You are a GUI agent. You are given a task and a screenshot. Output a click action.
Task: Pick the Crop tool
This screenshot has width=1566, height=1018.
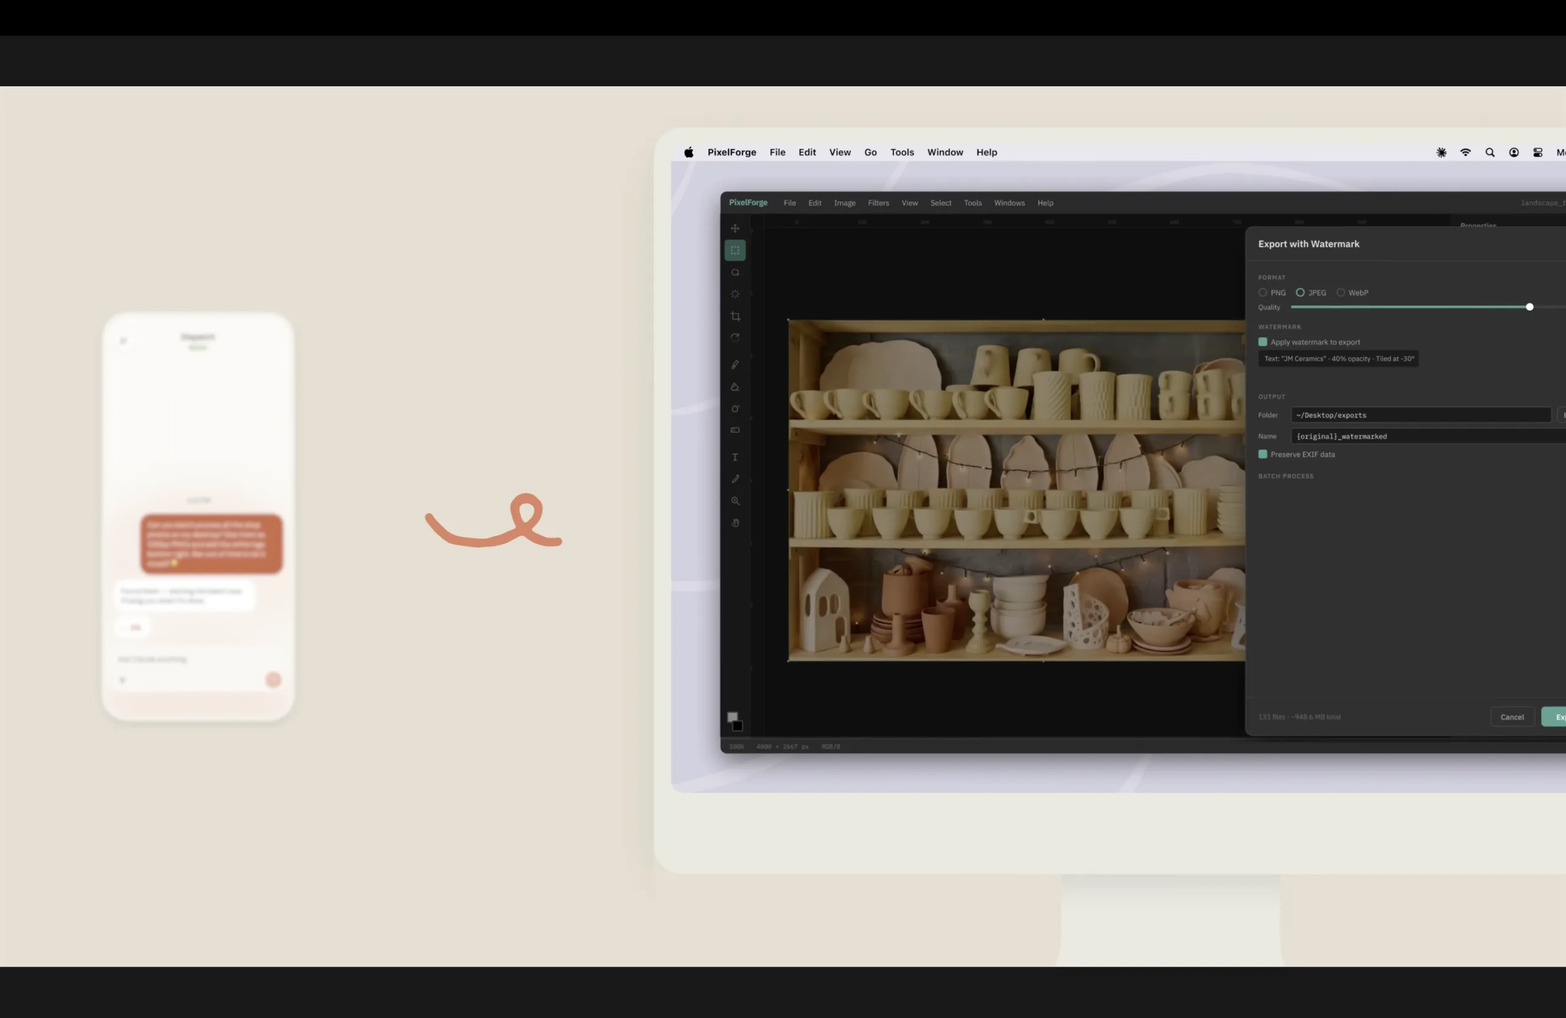pyautogui.click(x=735, y=316)
